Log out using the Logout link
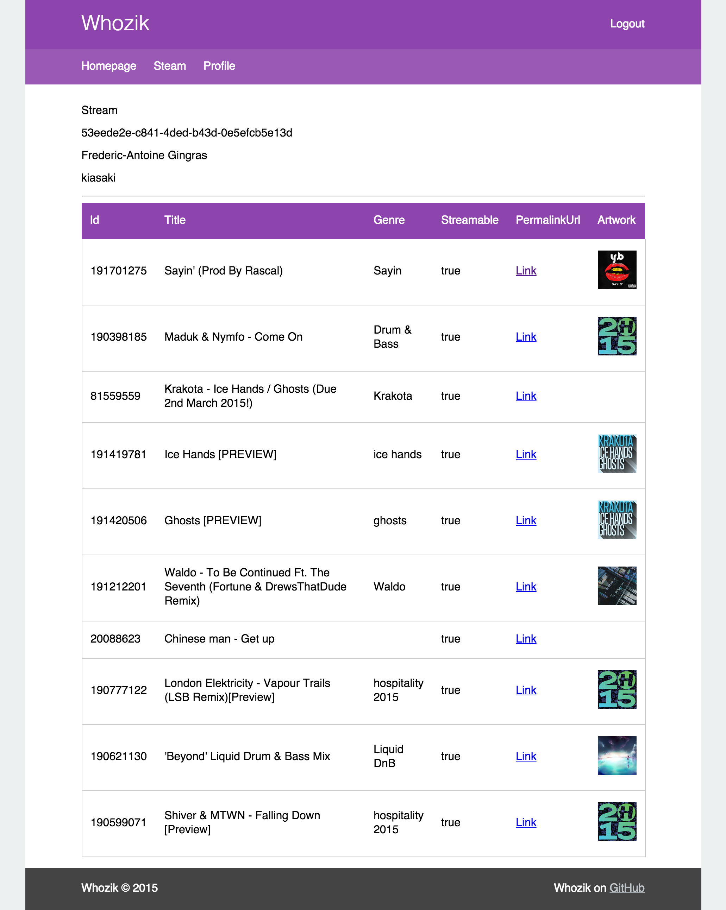Screen dimensions: 726x910 point(627,24)
